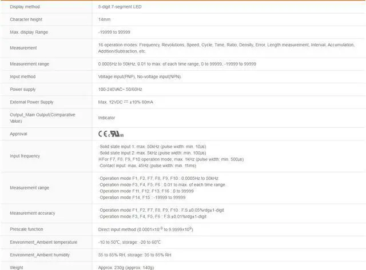The width and height of the screenshot is (366, 270).
Task: Click the 'Prescale function' label
Action: pyautogui.click(x=26, y=229)
